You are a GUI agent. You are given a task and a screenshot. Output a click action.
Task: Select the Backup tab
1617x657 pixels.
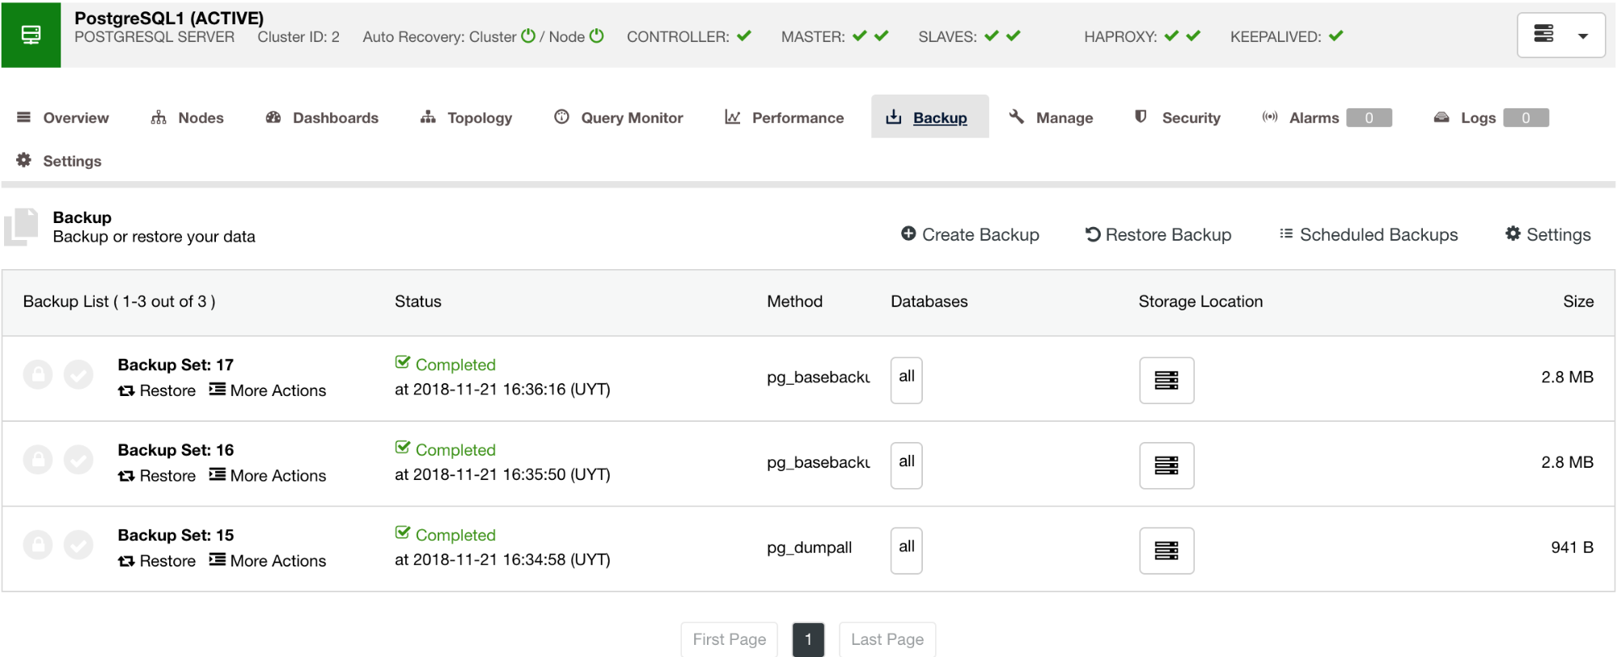click(929, 117)
